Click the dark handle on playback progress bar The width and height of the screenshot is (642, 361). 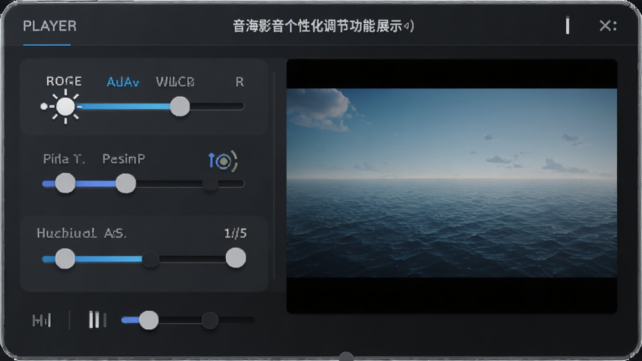click(x=210, y=320)
